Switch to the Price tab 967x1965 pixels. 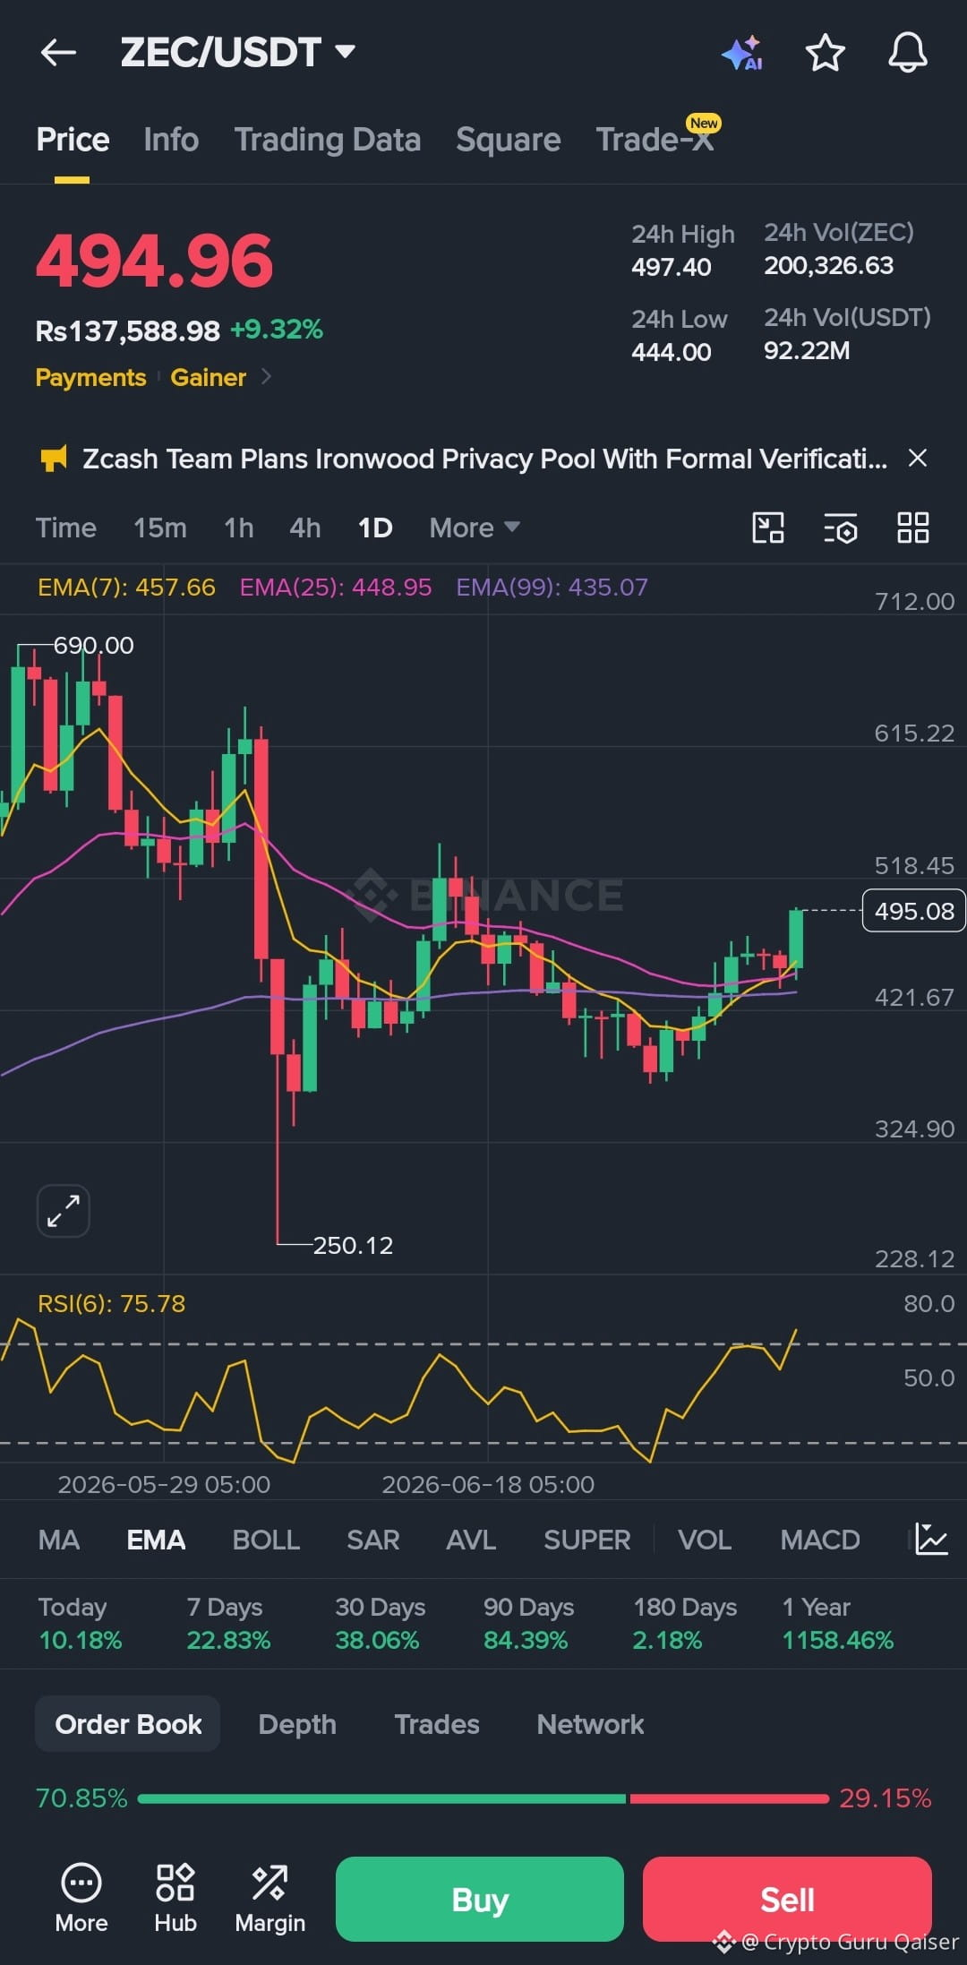pos(73,140)
